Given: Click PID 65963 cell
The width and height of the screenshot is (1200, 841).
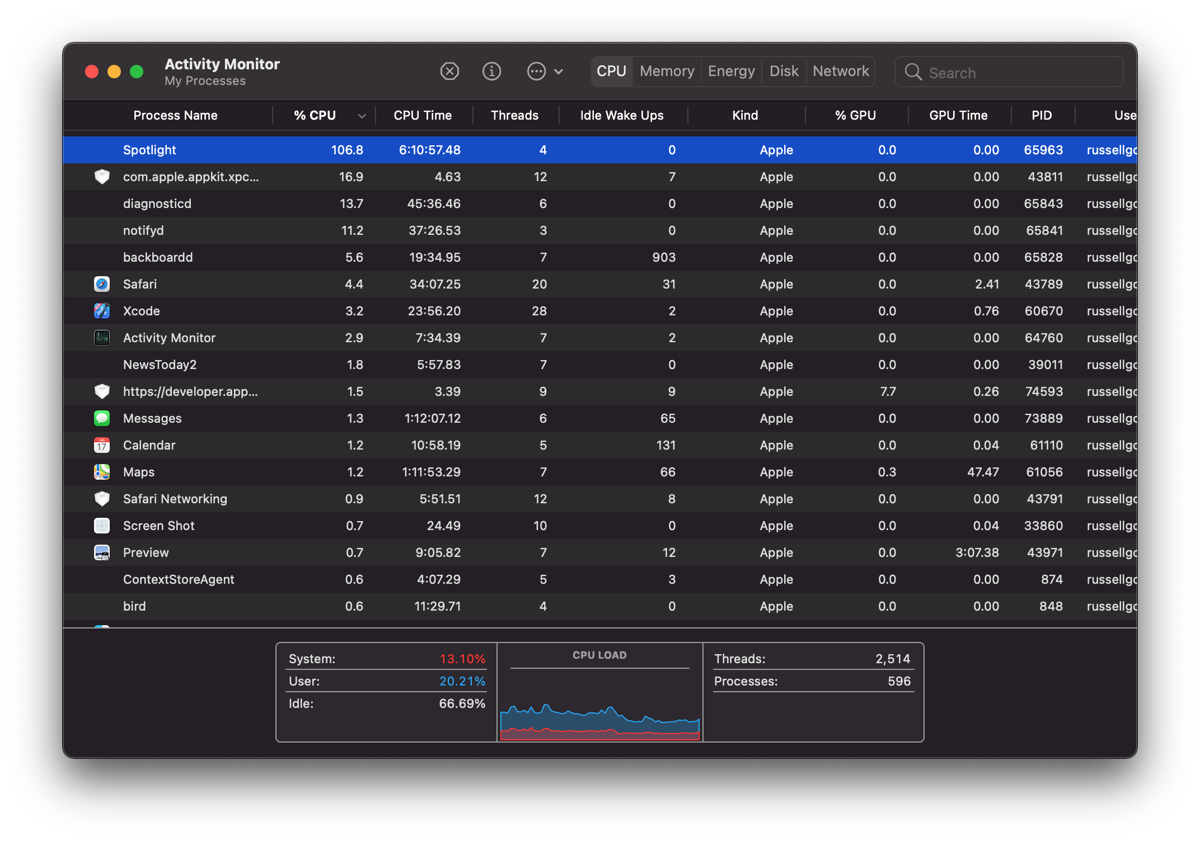Looking at the screenshot, I should (x=1043, y=150).
